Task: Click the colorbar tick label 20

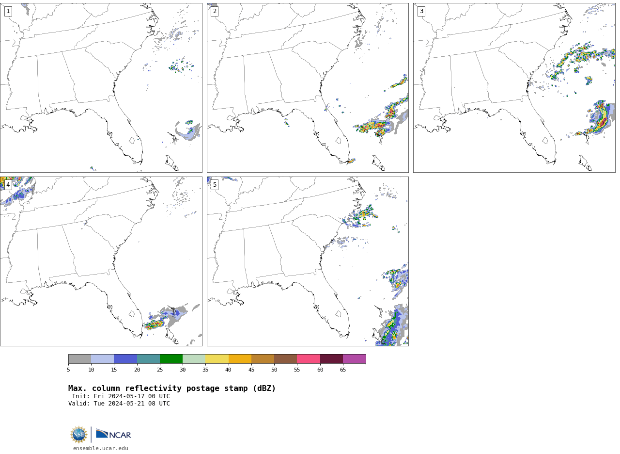Action: point(137,370)
